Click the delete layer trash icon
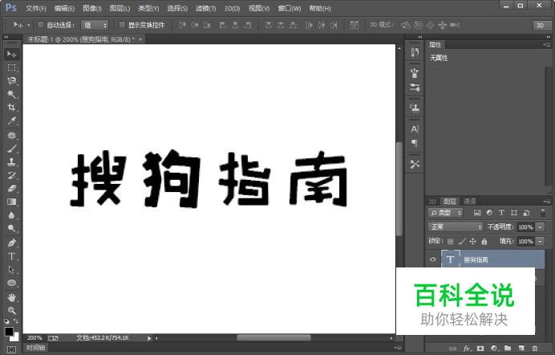The width and height of the screenshot is (555, 355). [535, 349]
